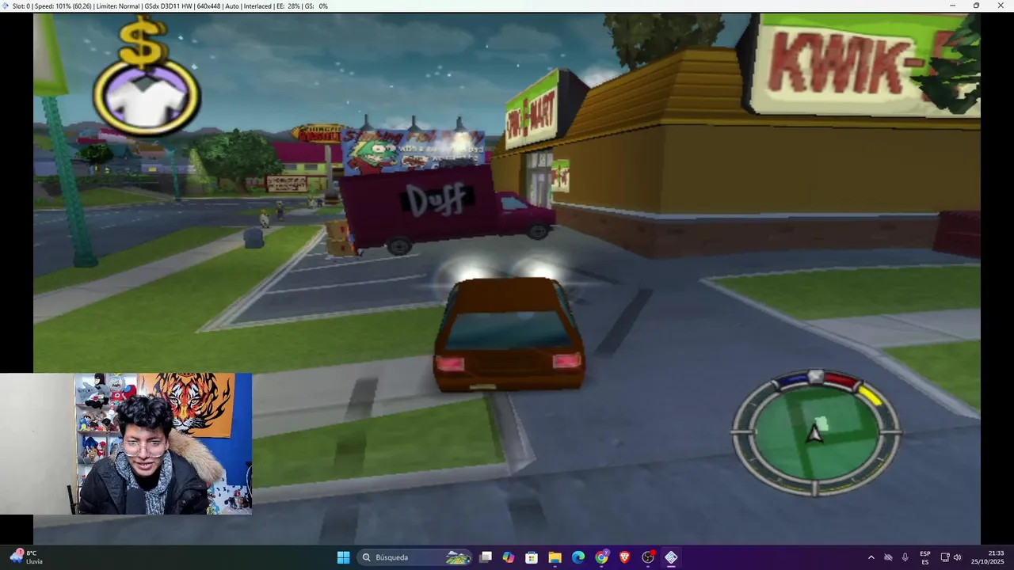This screenshot has width=1014, height=570.
Task: Minimize the PCSX2 window
Action: coord(953,6)
